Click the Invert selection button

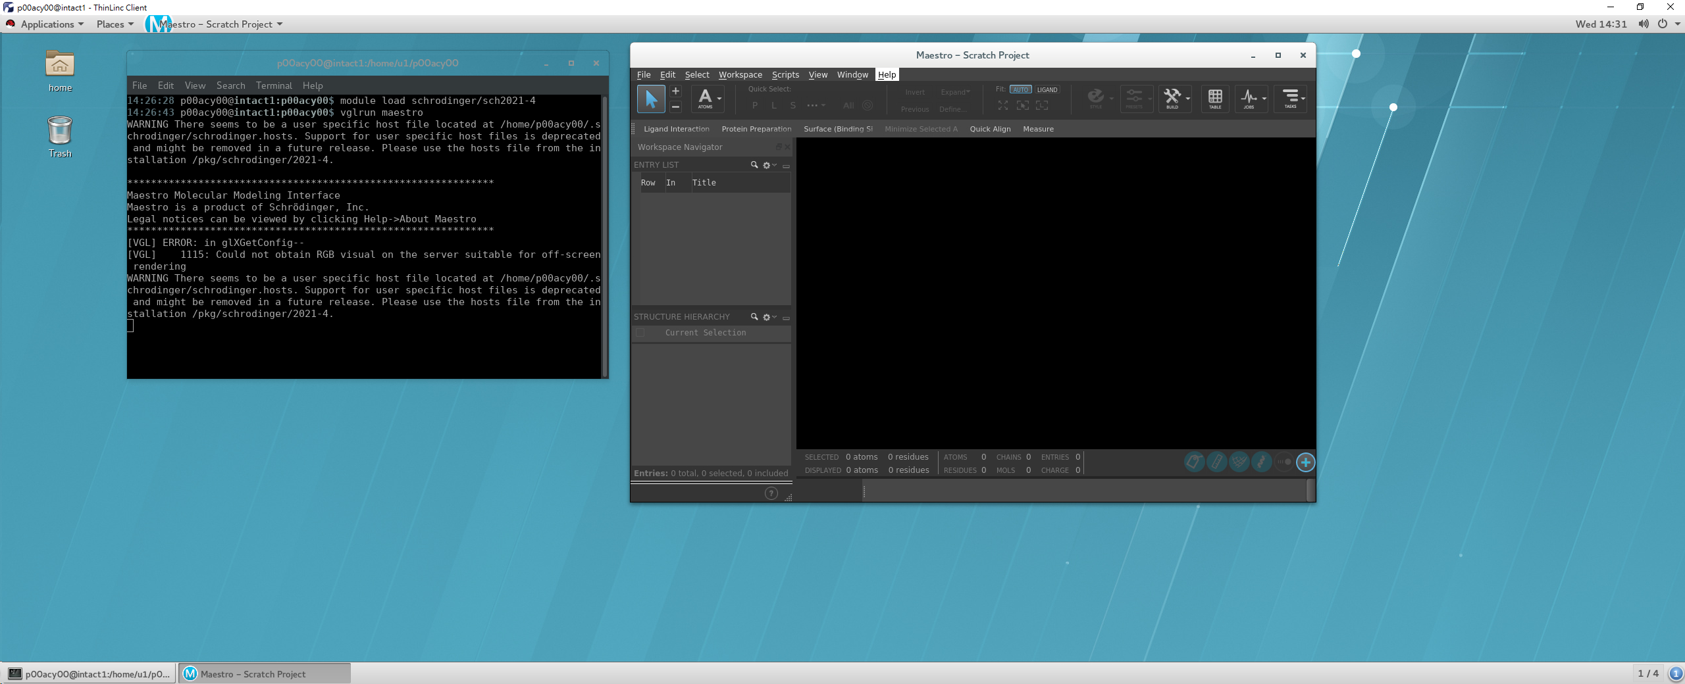[x=915, y=92]
